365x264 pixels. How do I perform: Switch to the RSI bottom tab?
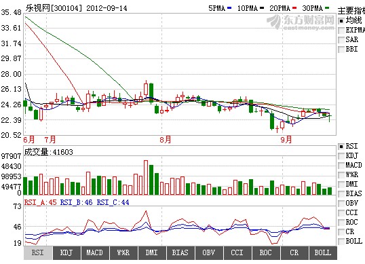(38, 253)
